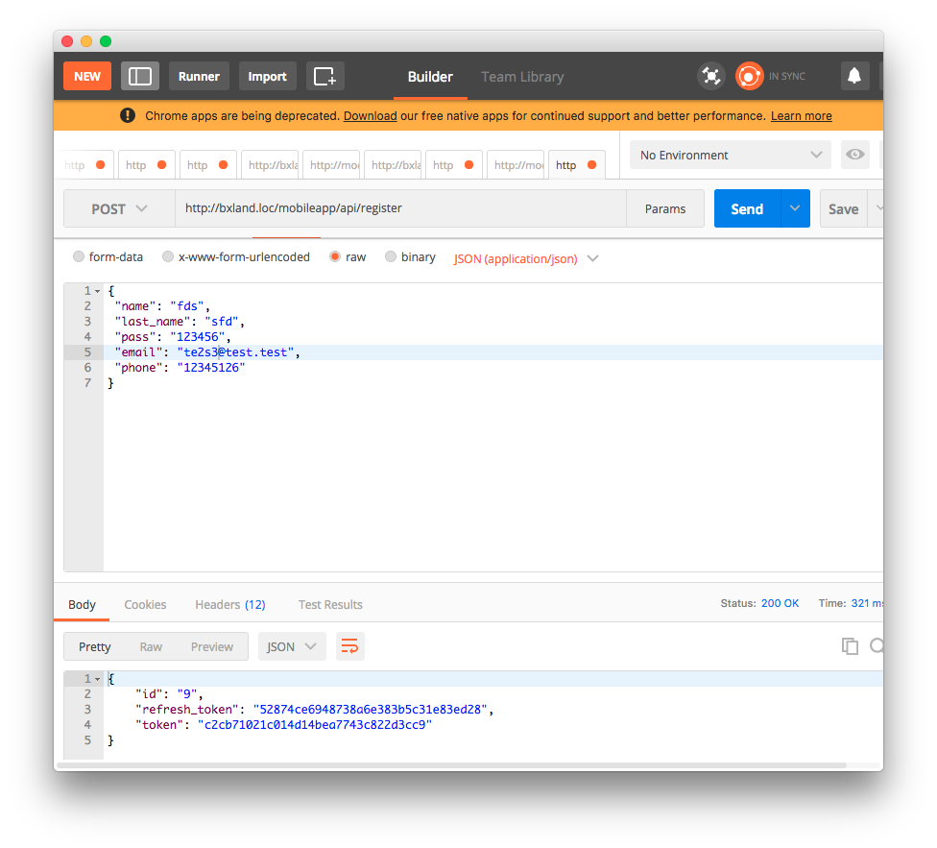Follow the Download native apps link

370,116
